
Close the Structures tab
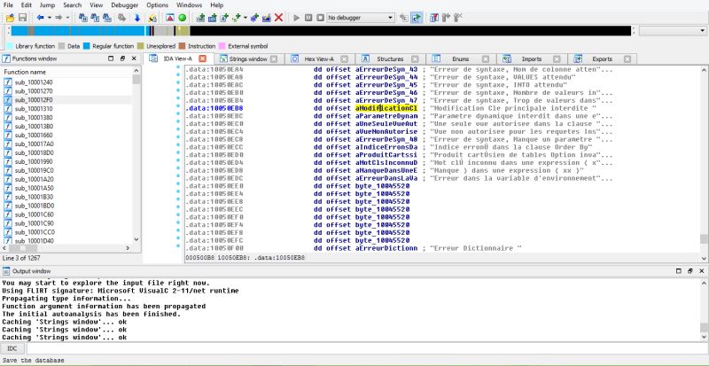point(415,58)
